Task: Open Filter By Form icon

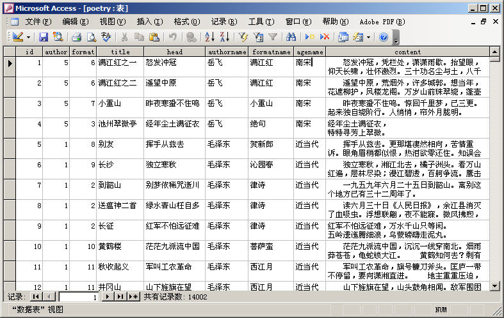Action: [x=258, y=37]
